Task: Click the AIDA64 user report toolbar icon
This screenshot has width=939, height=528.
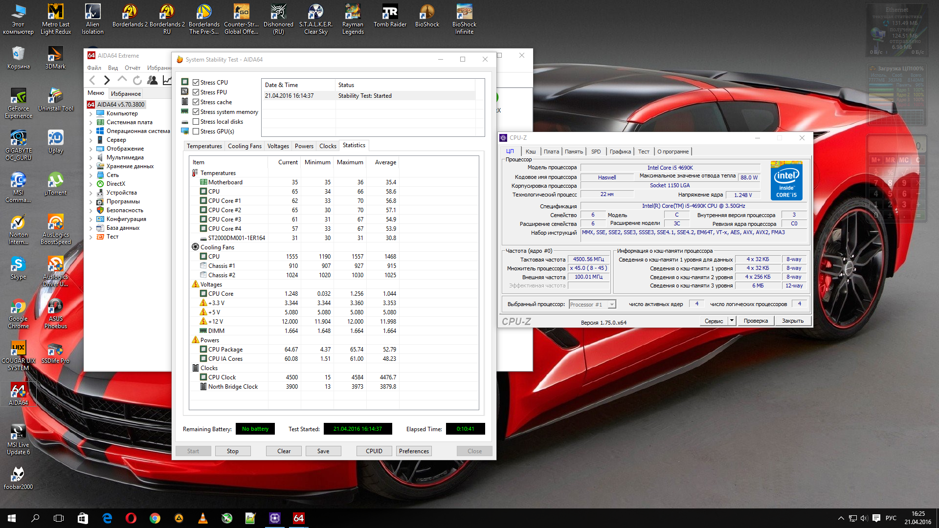Action: pos(153,80)
